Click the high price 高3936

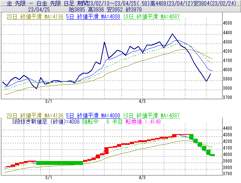point(96,10)
